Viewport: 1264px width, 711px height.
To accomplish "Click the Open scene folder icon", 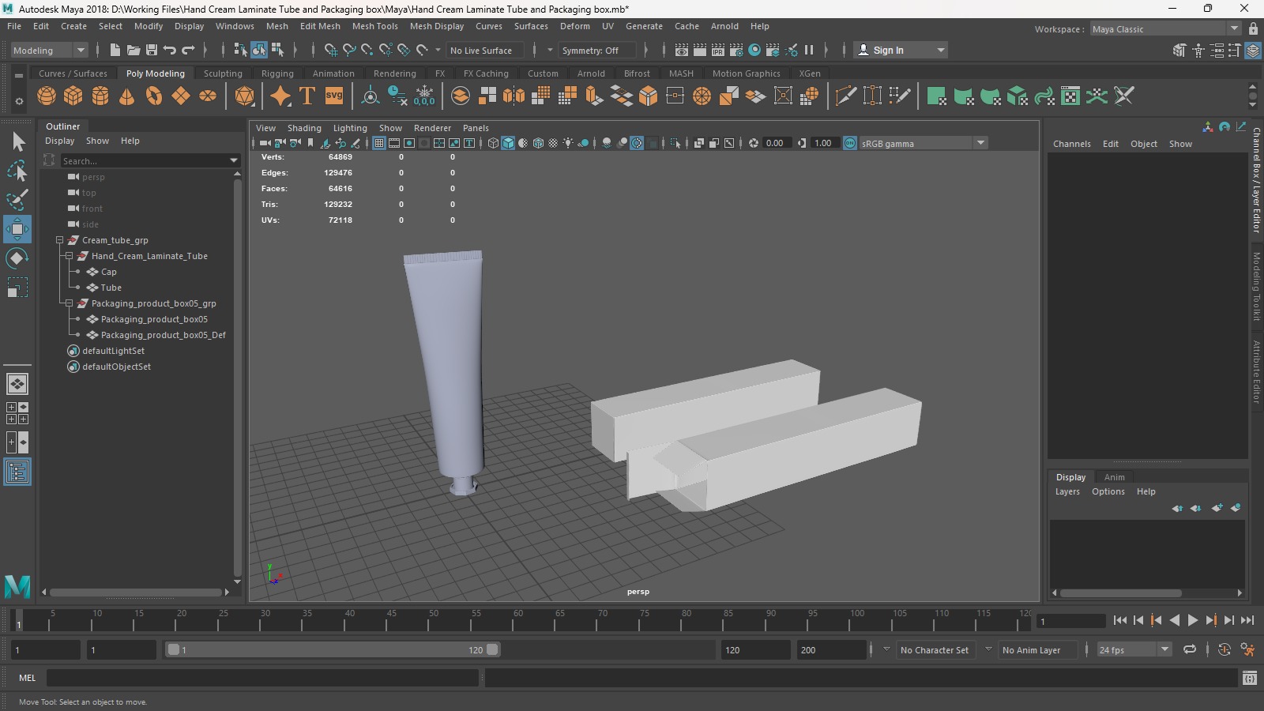I will point(134,50).
